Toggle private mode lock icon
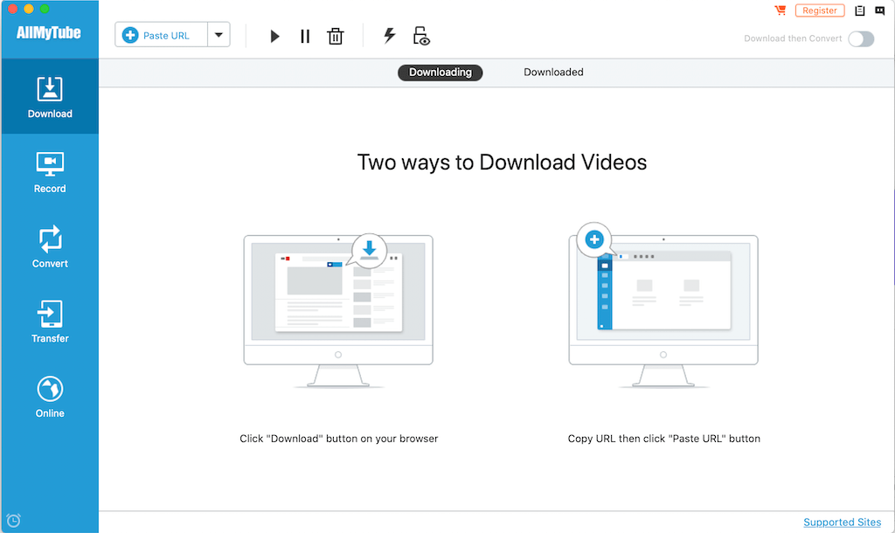This screenshot has width=895, height=533. pos(422,36)
